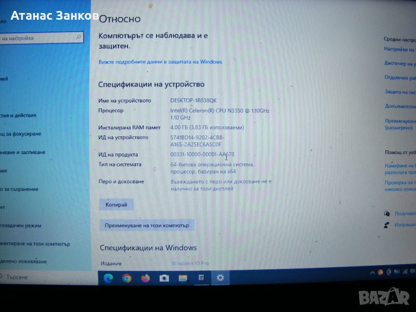Click the Копирай button

(x=116, y=204)
